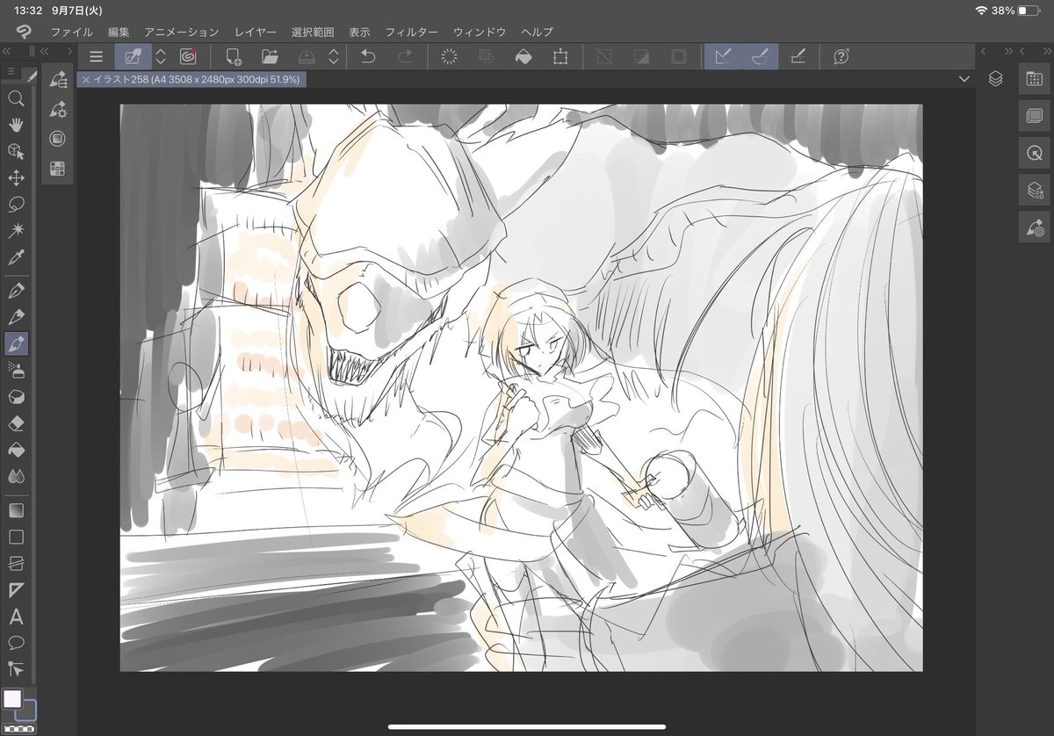Open the Tool Property palette icon
This screenshot has width=1054, height=736.
coord(58,110)
